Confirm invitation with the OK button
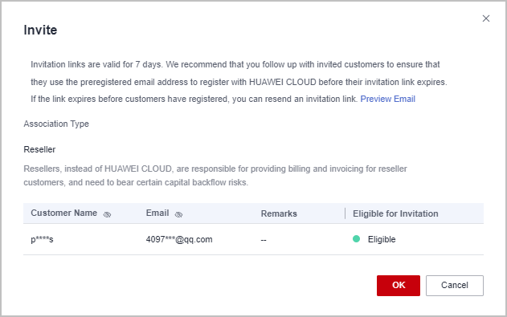The image size is (507, 317). pyautogui.click(x=399, y=286)
